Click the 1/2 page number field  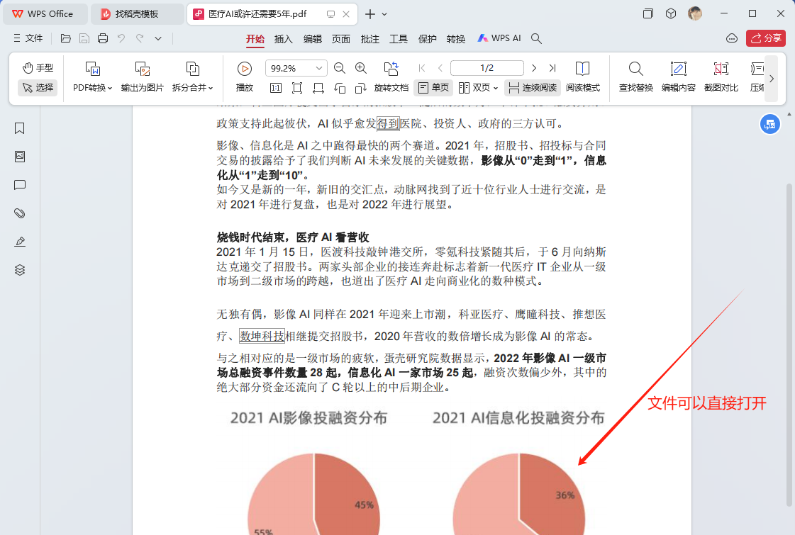[x=487, y=68]
